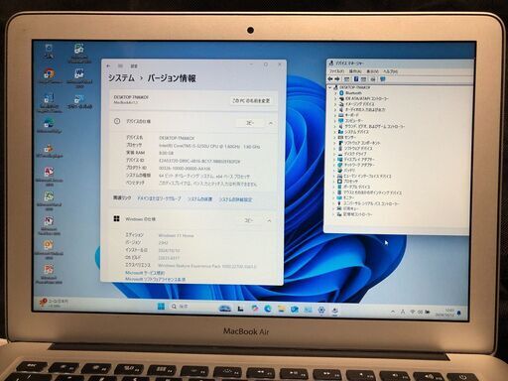Screen dimensions: 508x381
Task: Open the Microsoft サービス規約 link
Action: [145, 273]
